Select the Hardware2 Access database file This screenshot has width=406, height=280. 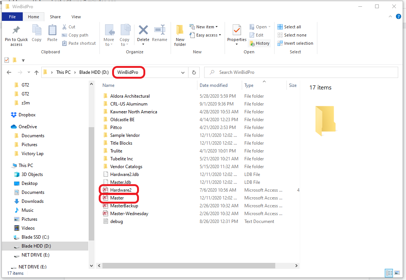(x=121, y=190)
